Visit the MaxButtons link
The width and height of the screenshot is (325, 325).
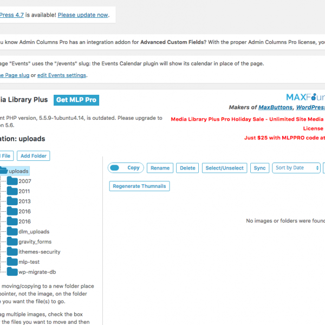pyautogui.click(x=276, y=107)
